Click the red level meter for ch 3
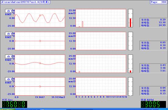This screenshot has height=110, width=168. pyautogui.click(x=130, y=72)
